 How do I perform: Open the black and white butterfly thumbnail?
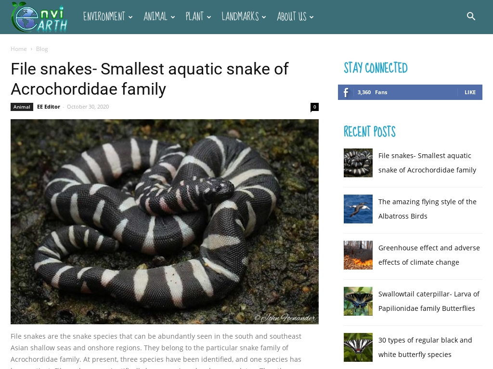tap(358, 347)
